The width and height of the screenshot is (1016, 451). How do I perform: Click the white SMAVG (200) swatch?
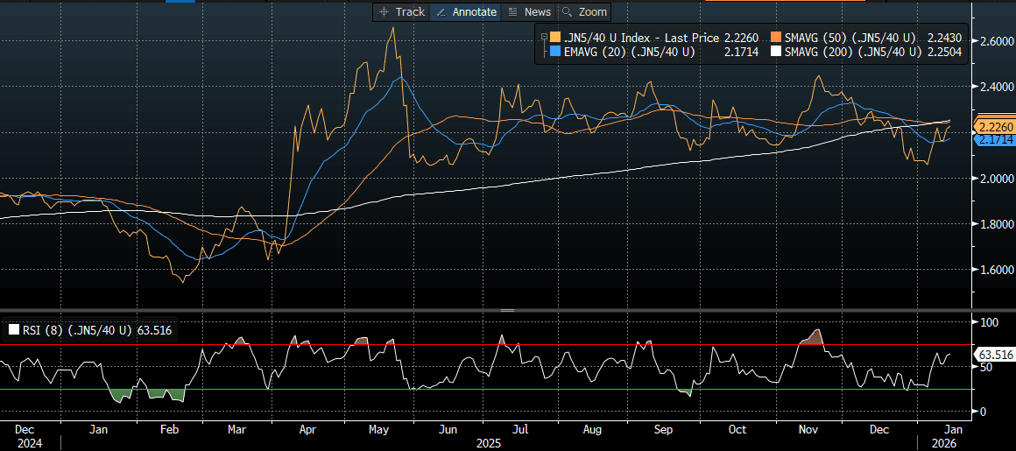[776, 53]
